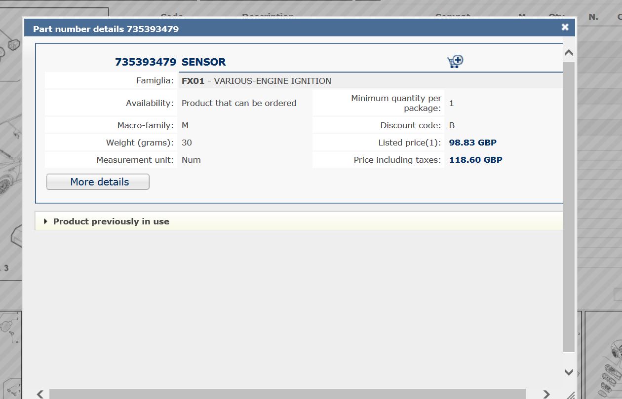Select price including taxes 118.60 GBP
This screenshot has height=399, width=622.
tap(475, 160)
